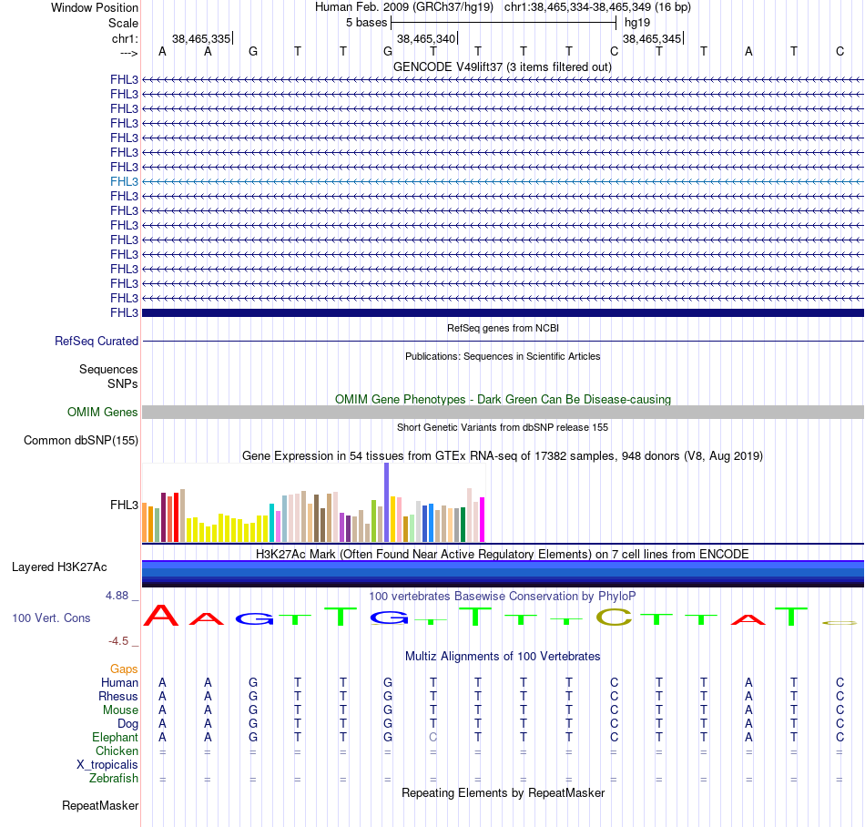Click the FHL3 label beside GTEx bar chart
The width and height of the screenshot is (865, 827).
coord(124,505)
